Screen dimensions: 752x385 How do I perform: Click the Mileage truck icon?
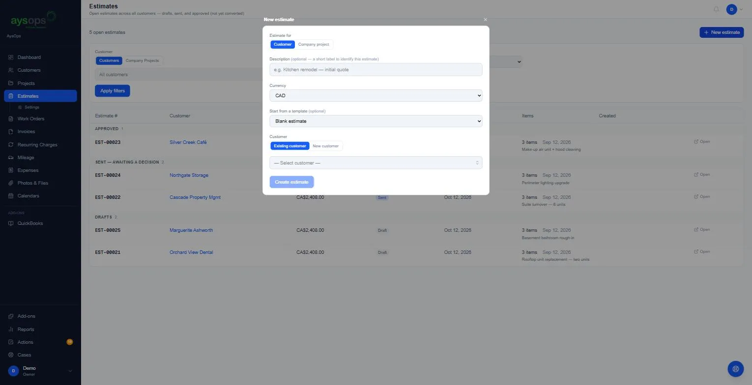[11, 158]
